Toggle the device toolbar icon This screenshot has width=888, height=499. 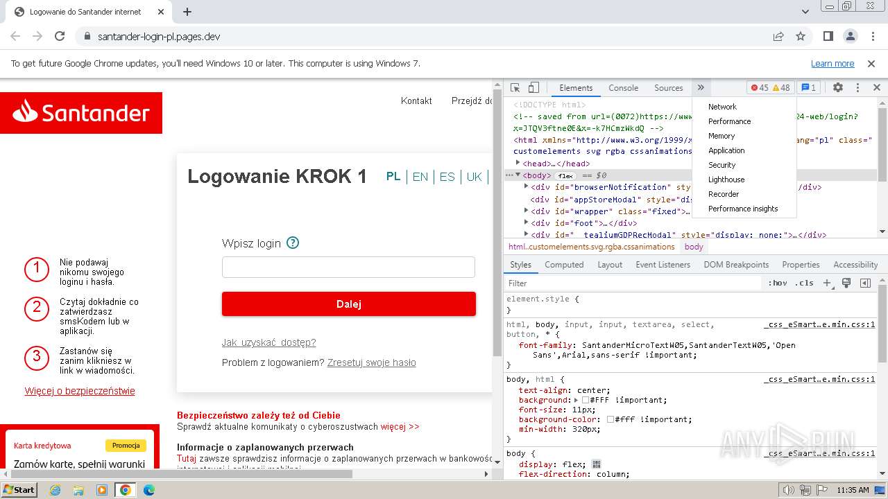(533, 88)
